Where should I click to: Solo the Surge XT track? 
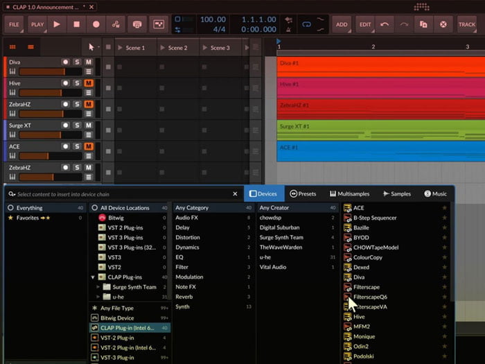[77, 125]
